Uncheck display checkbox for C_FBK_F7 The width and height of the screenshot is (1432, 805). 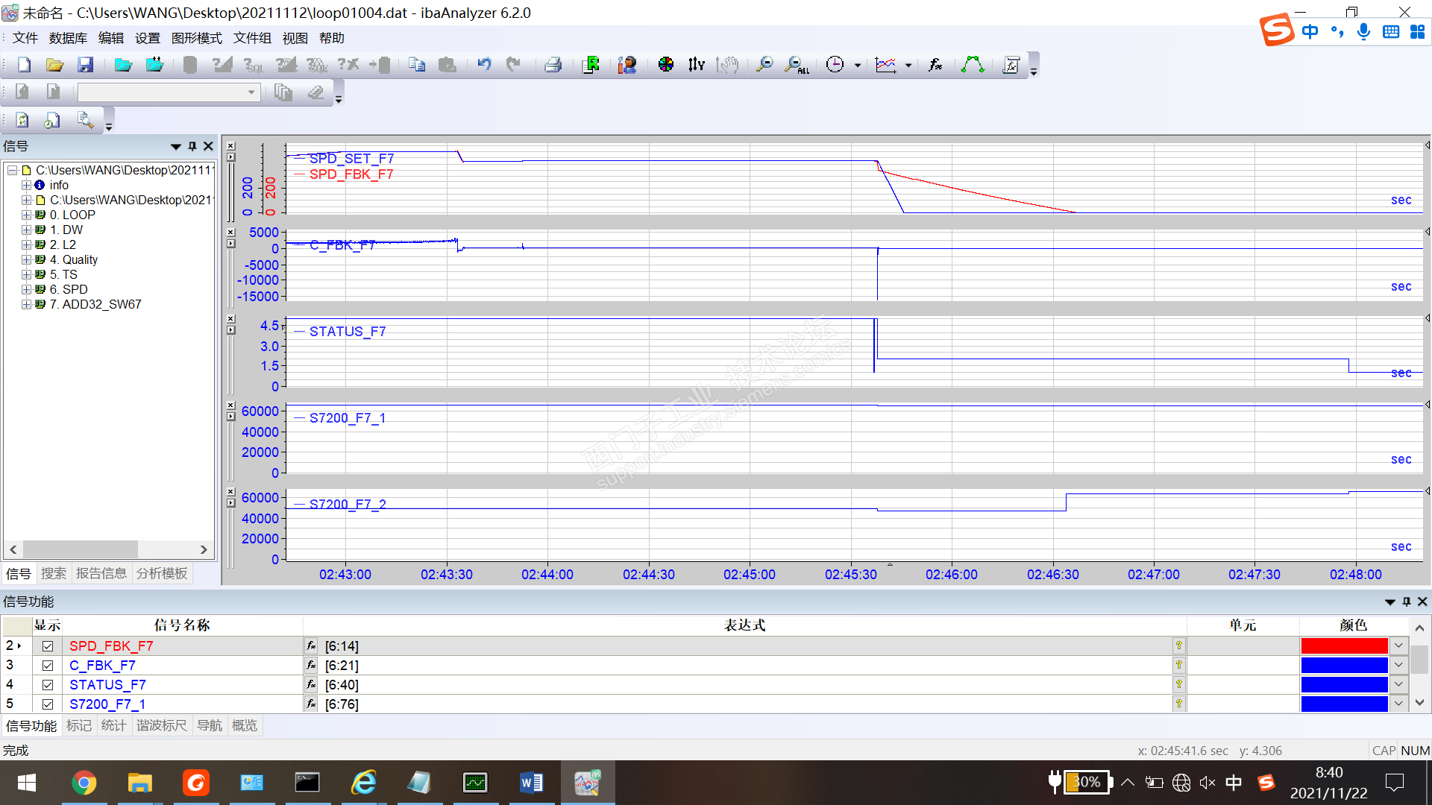coord(48,666)
